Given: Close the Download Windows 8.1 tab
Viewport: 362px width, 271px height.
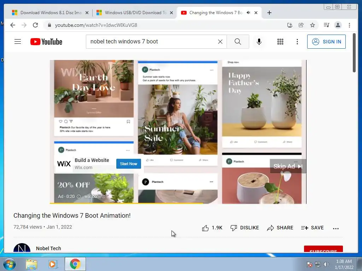Looking at the screenshot, I should 87,13.
